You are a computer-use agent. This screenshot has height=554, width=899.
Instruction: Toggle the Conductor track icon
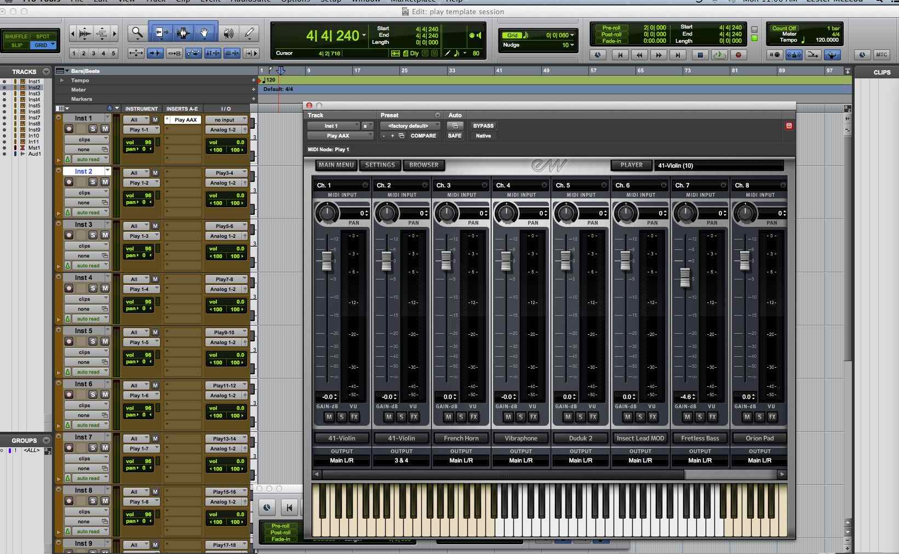click(x=832, y=55)
